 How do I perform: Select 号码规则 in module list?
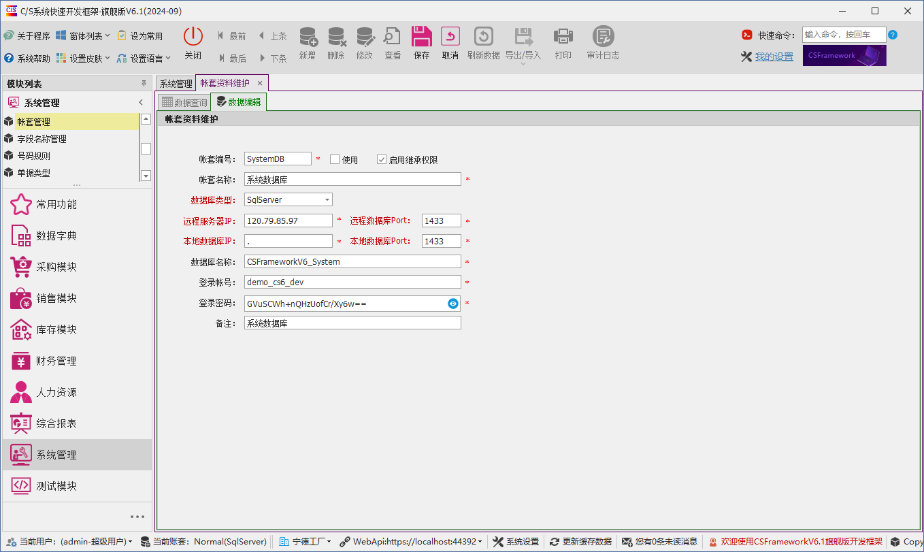(71, 156)
